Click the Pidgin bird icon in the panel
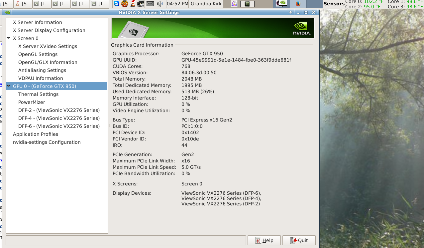Screen dimensions: 424x248 (x=235, y=4)
